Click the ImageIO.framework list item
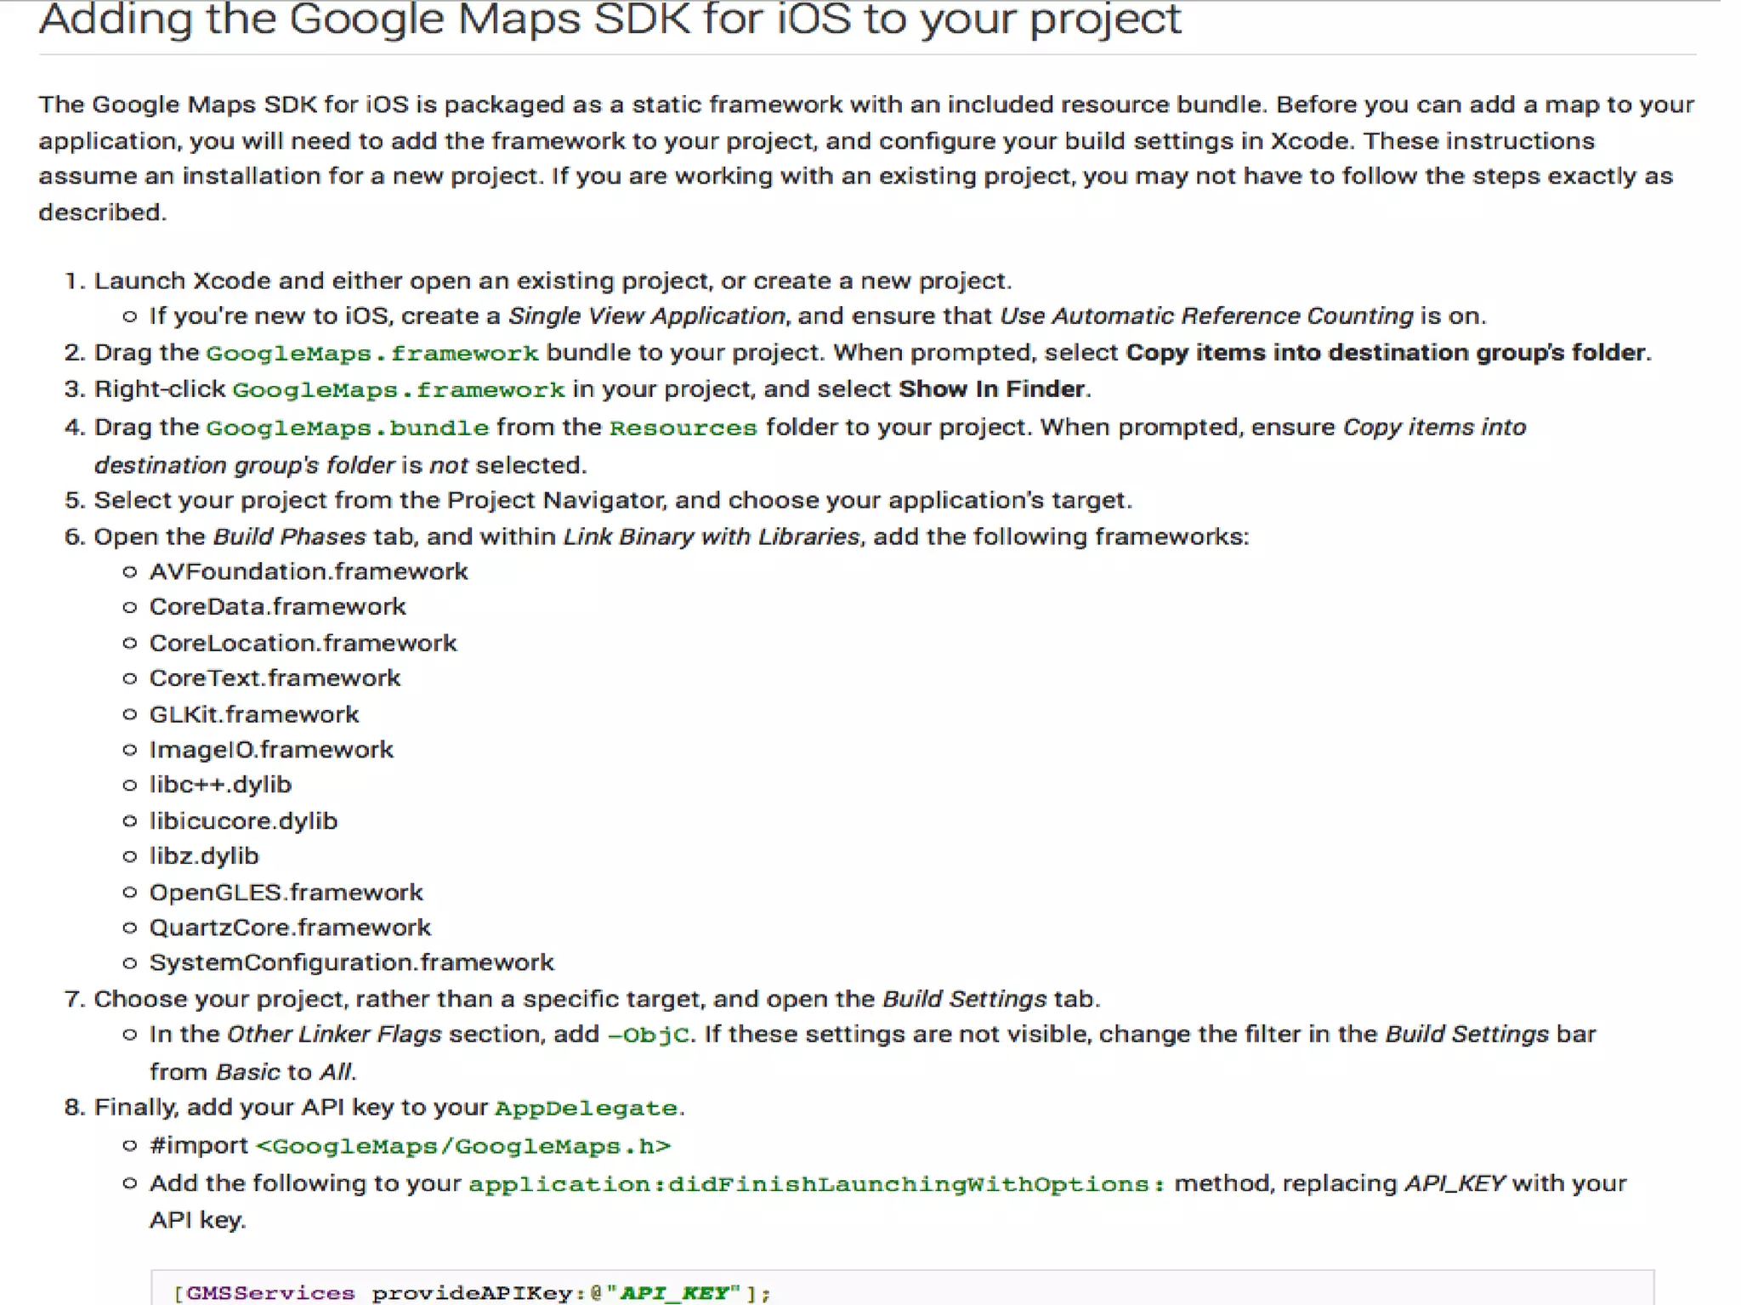The height and width of the screenshot is (1305, 1741). point(271,750)
